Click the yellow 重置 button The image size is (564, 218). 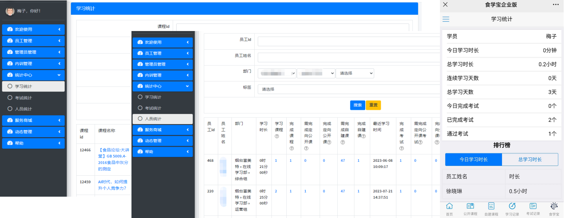click(x=373, y=105)
